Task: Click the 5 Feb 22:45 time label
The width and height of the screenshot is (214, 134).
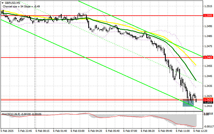Action: (25, 131)
